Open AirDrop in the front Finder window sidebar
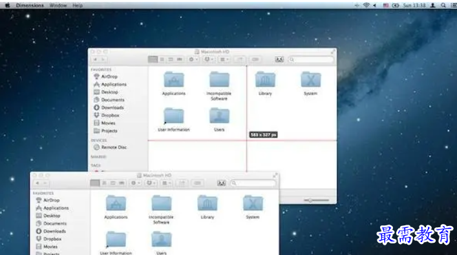 tap(48, 200)
